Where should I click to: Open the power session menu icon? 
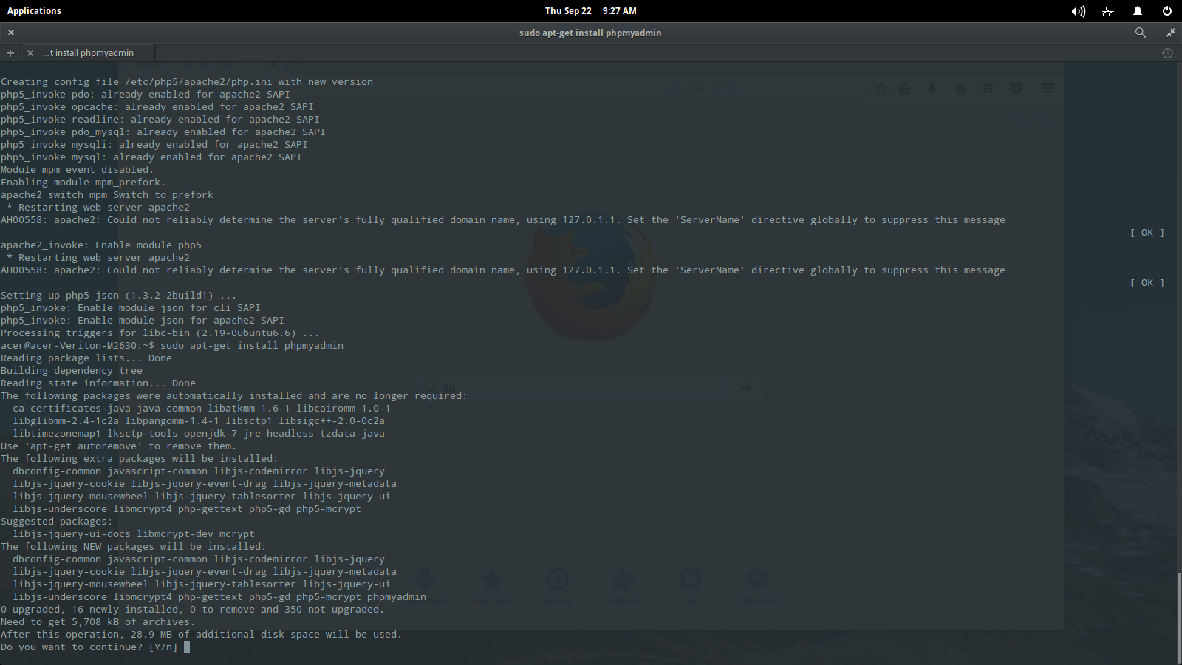click(x=1167, y=11)
